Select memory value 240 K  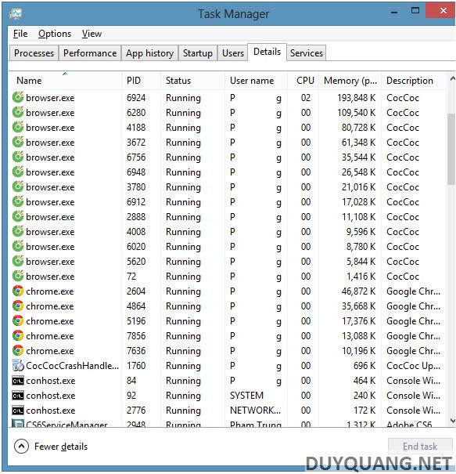click(364, 396)
